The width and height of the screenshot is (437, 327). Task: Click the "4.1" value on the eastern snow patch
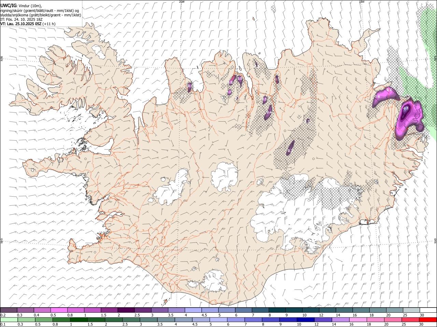click(x=406, y=108)
